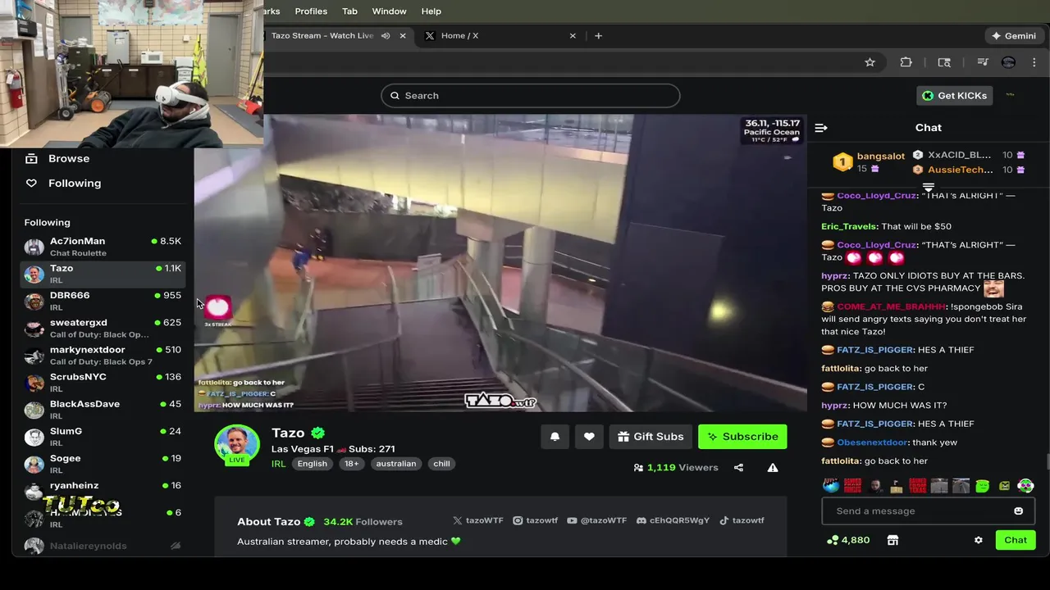Select the 18+ tag
Viewport: 1050px width, 590px height.
(351, 464)
